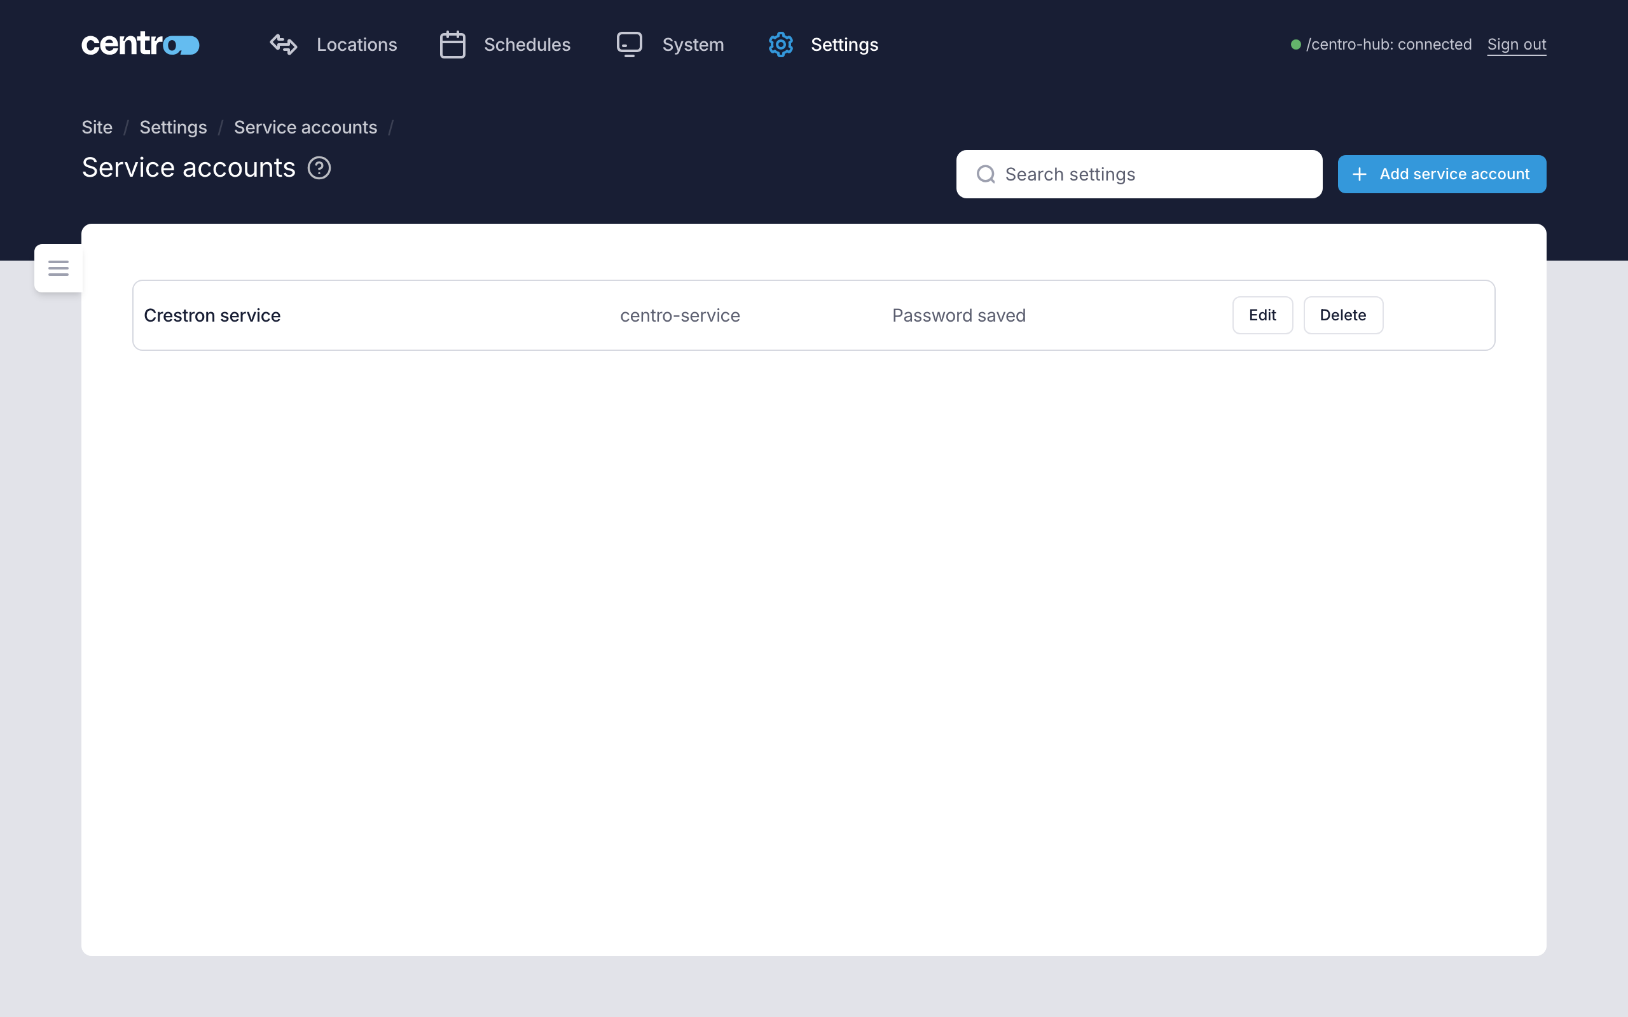Delete the Crestron service account
Viewport: 1628px width, 1017px height.
1342,315
